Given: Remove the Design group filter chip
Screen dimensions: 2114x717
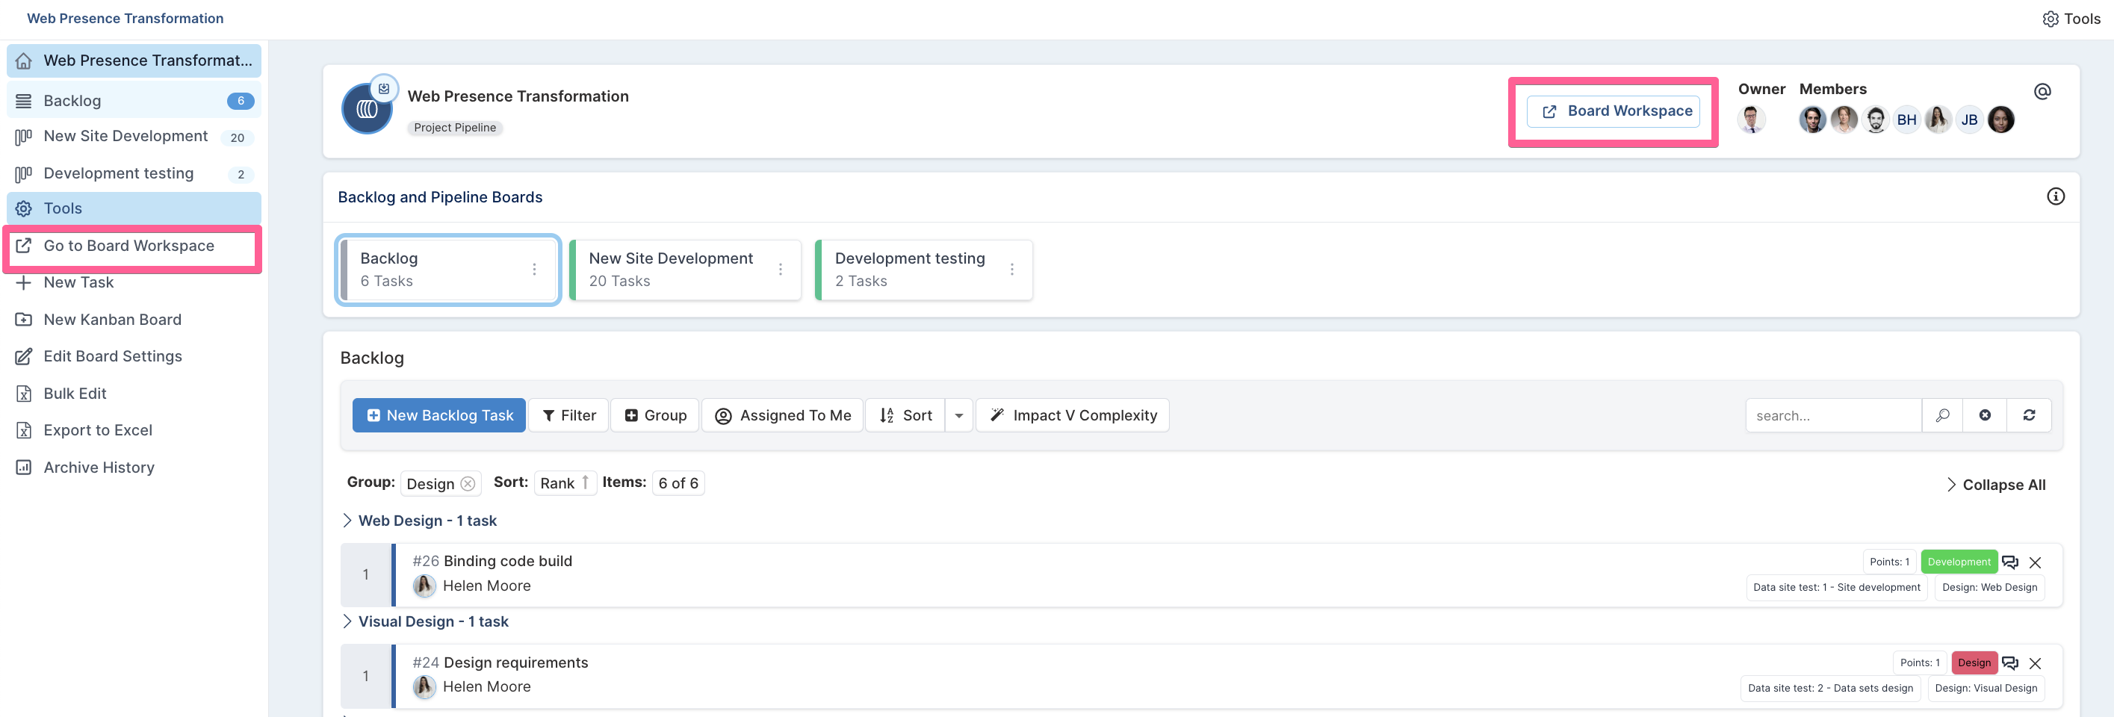Looking at the screenshot, I should [x=468, y=484].
